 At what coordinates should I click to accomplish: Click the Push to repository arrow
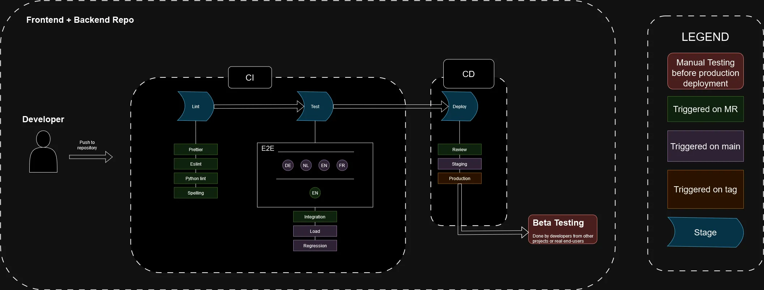[x=91, y=157]
